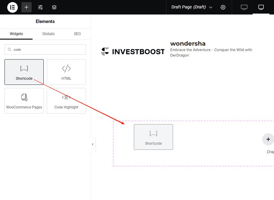Screen dimensions: 274x200
Task: Open the add element plus button
Action: pos(27,7)
